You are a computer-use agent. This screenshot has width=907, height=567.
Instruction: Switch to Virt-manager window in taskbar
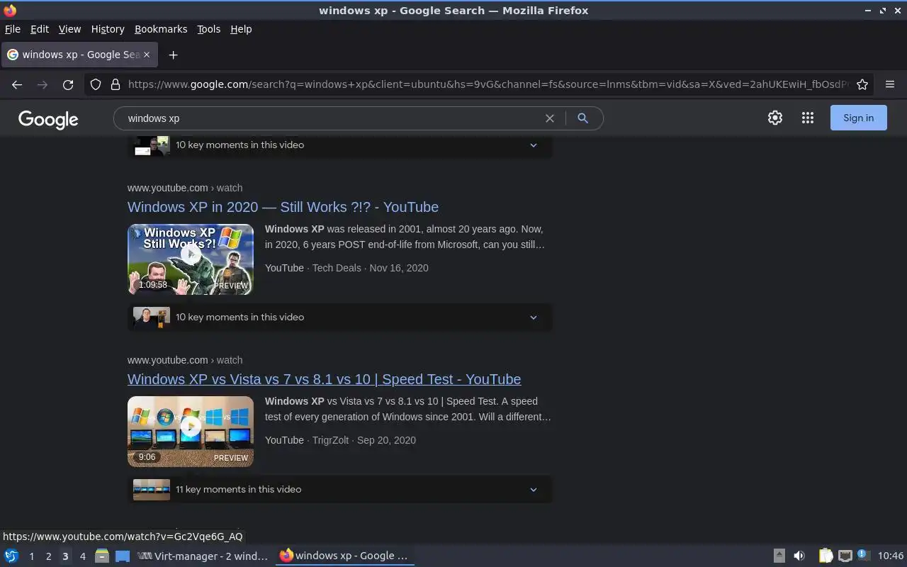(203, 556)
